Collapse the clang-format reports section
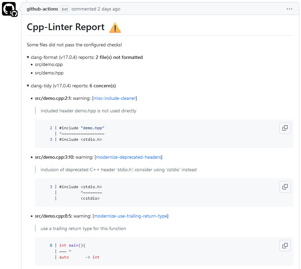 coord(28,58)
